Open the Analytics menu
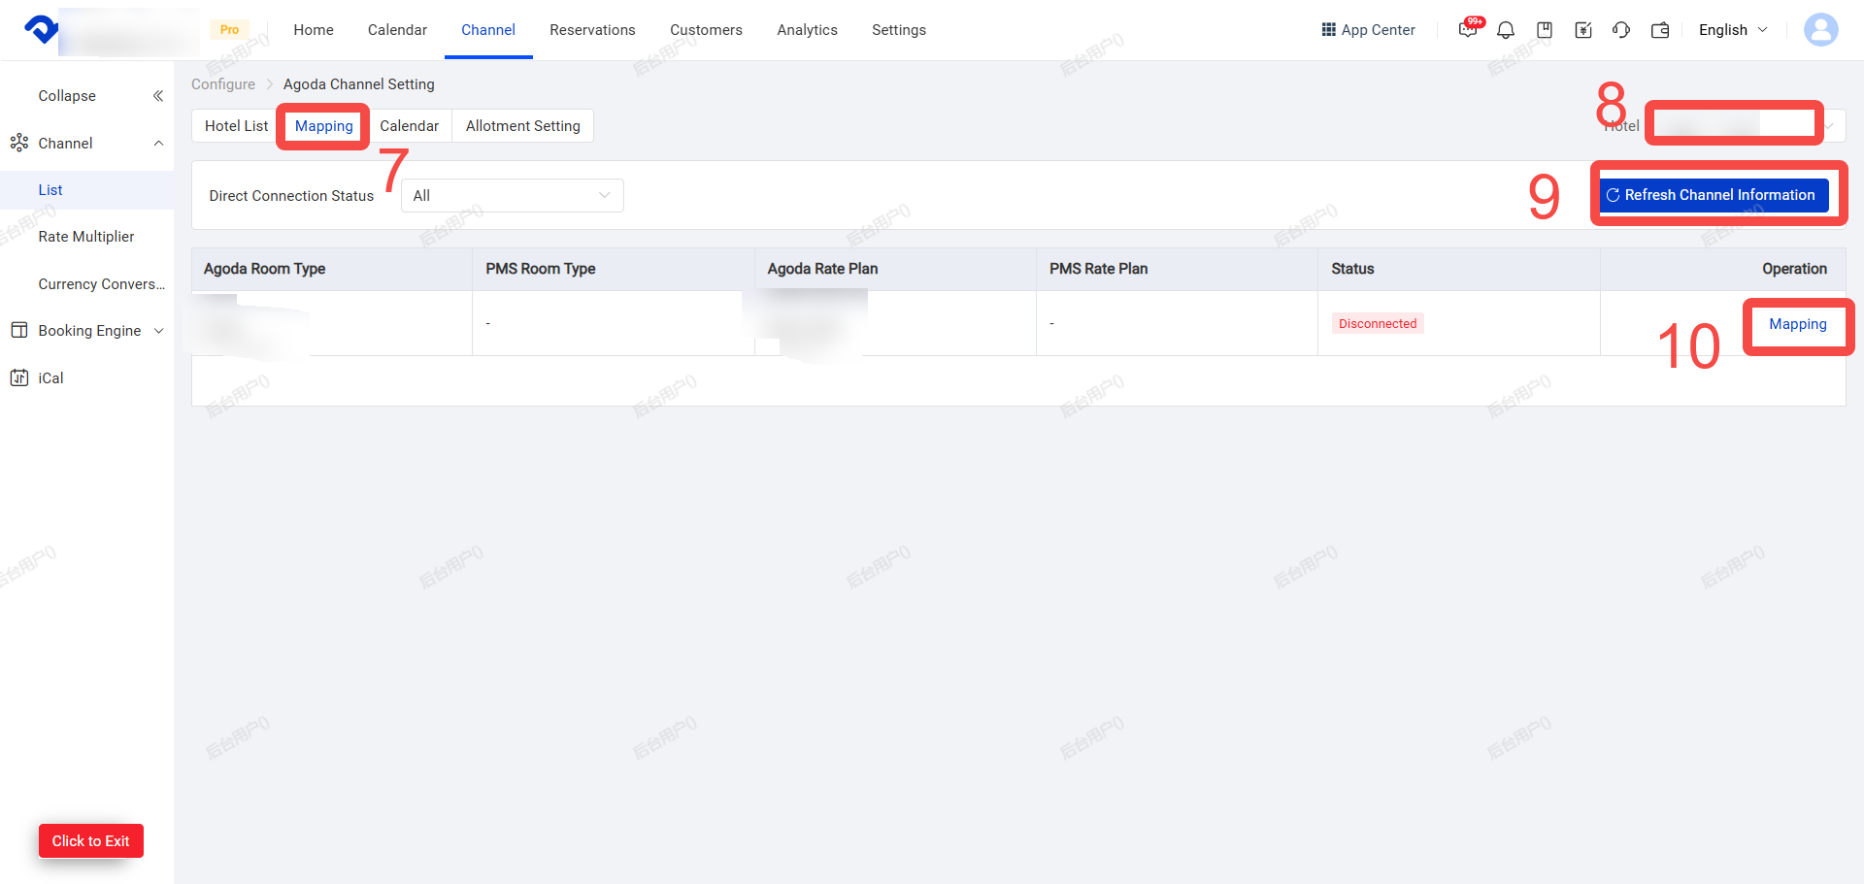 point(807,30)
